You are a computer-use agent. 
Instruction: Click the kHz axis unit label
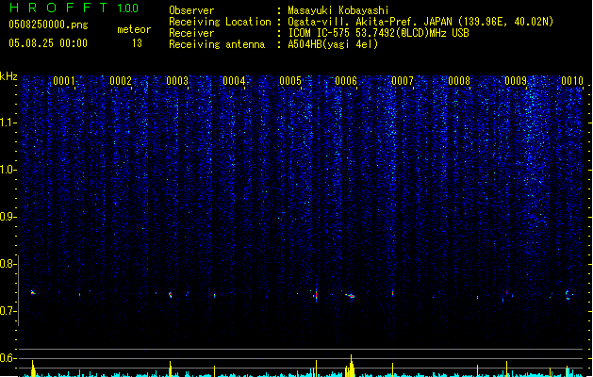pos(8,76)
